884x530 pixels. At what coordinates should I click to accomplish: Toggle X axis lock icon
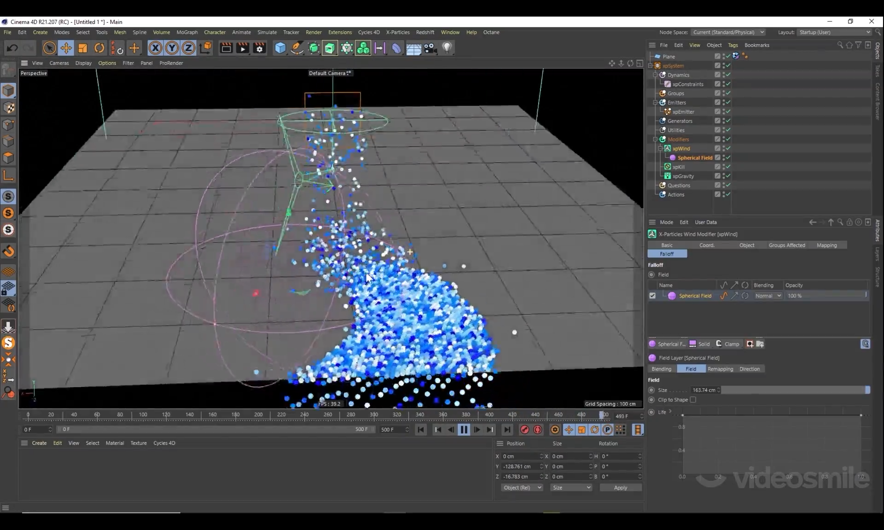coord(155,48)
